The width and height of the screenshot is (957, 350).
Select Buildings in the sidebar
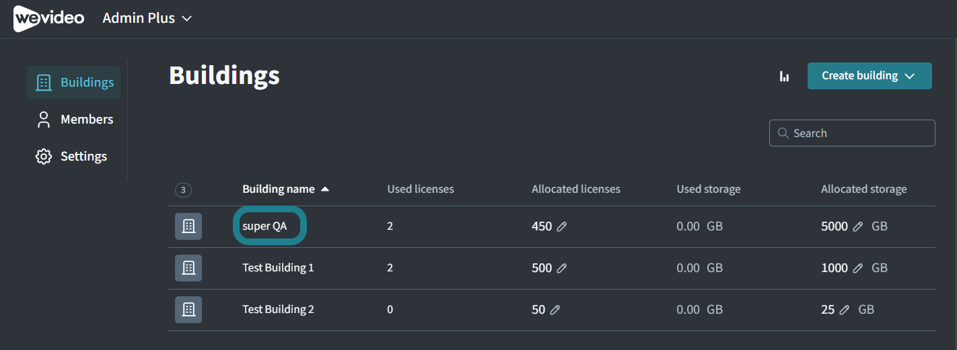74,83
